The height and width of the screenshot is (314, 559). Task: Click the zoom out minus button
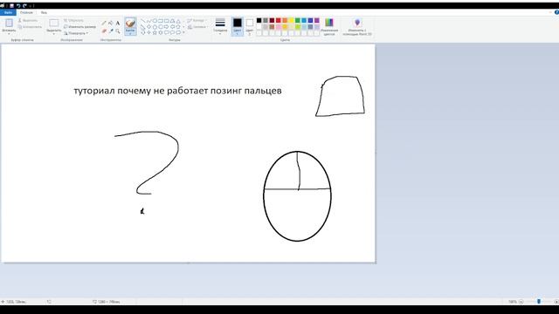pos(521,302)
